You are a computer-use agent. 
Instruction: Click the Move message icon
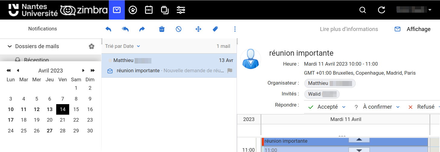coord(198,29)
